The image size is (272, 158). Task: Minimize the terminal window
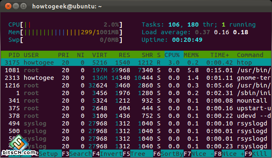tap(16, 6)
